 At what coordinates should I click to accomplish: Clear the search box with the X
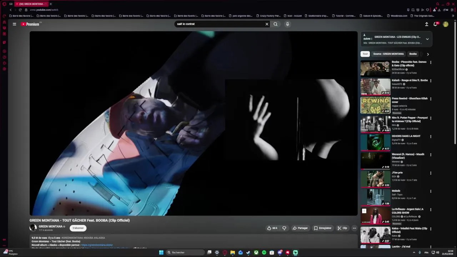coord(267,24)
